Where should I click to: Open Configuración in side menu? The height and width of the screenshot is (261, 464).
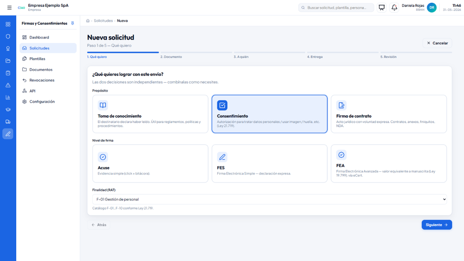[x=48, y=102]
